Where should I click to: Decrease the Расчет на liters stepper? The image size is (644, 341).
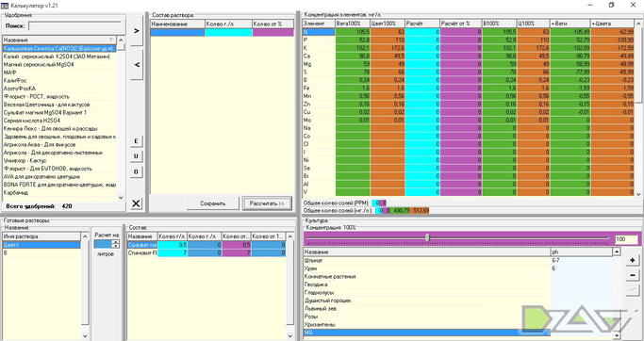[115, 246]
